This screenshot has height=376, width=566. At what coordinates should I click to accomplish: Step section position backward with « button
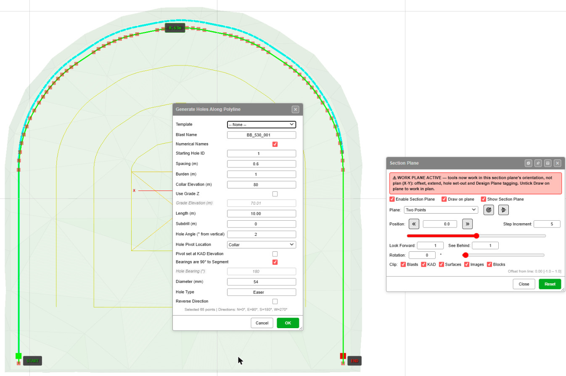pos(414,224)
